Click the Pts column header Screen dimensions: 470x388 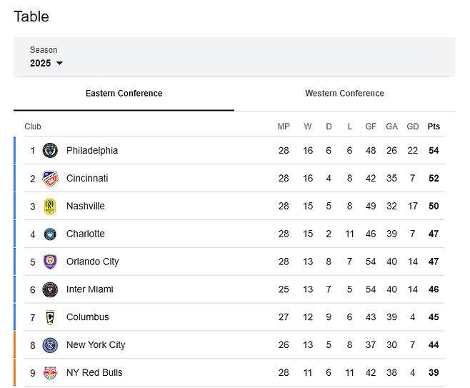434,126
